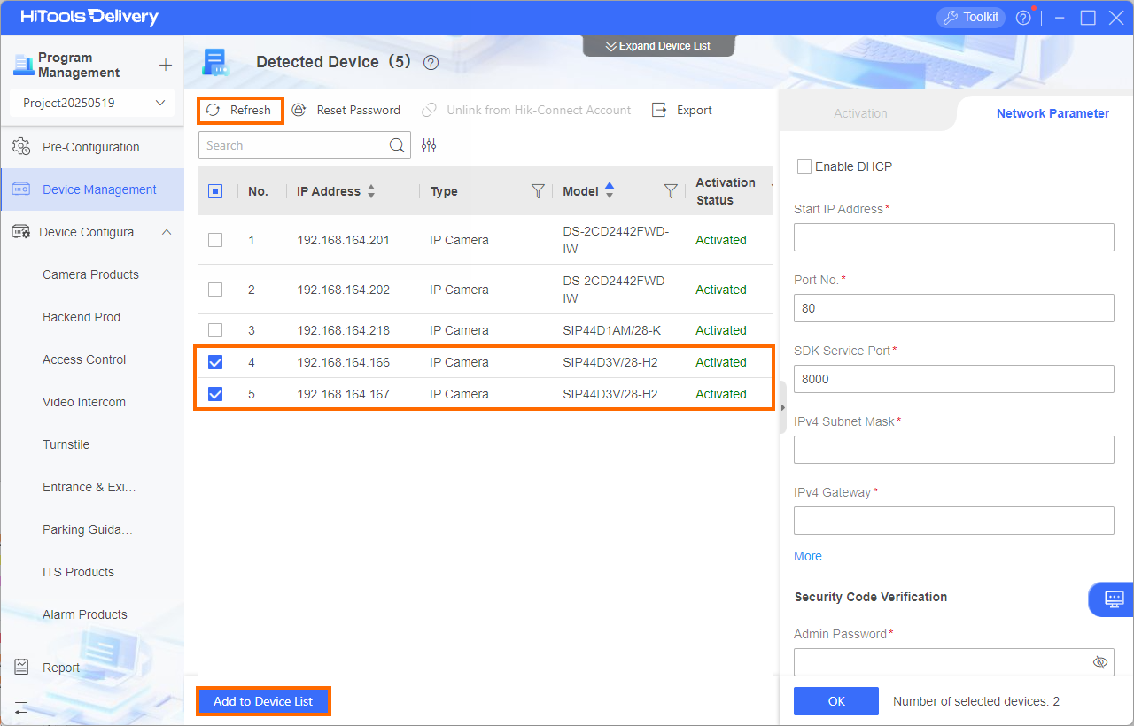Open ITS Products
This screenshot has height=726, width=1134.
tap(78, 572)
